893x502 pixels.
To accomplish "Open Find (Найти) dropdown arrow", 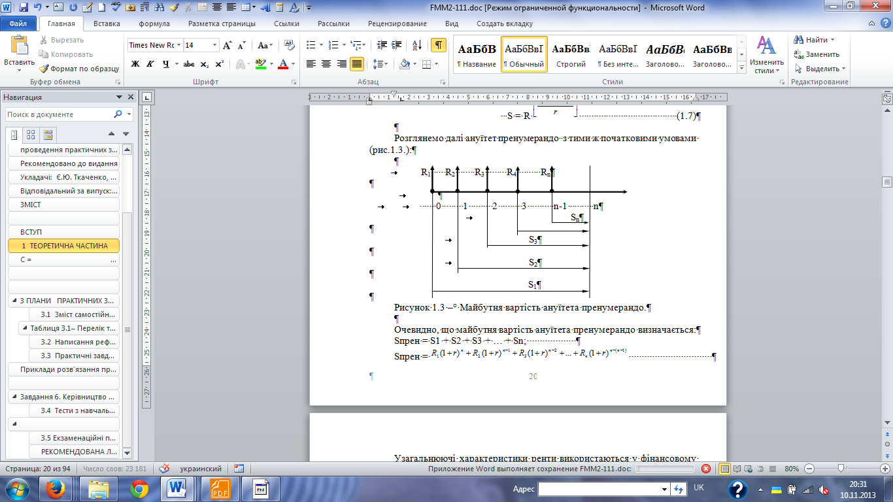I will 833,40.
